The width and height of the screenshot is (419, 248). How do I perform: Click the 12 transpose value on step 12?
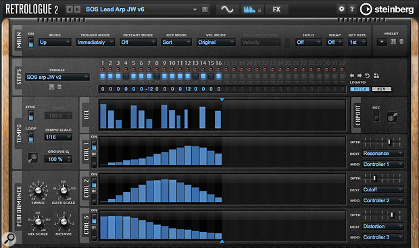188,89
